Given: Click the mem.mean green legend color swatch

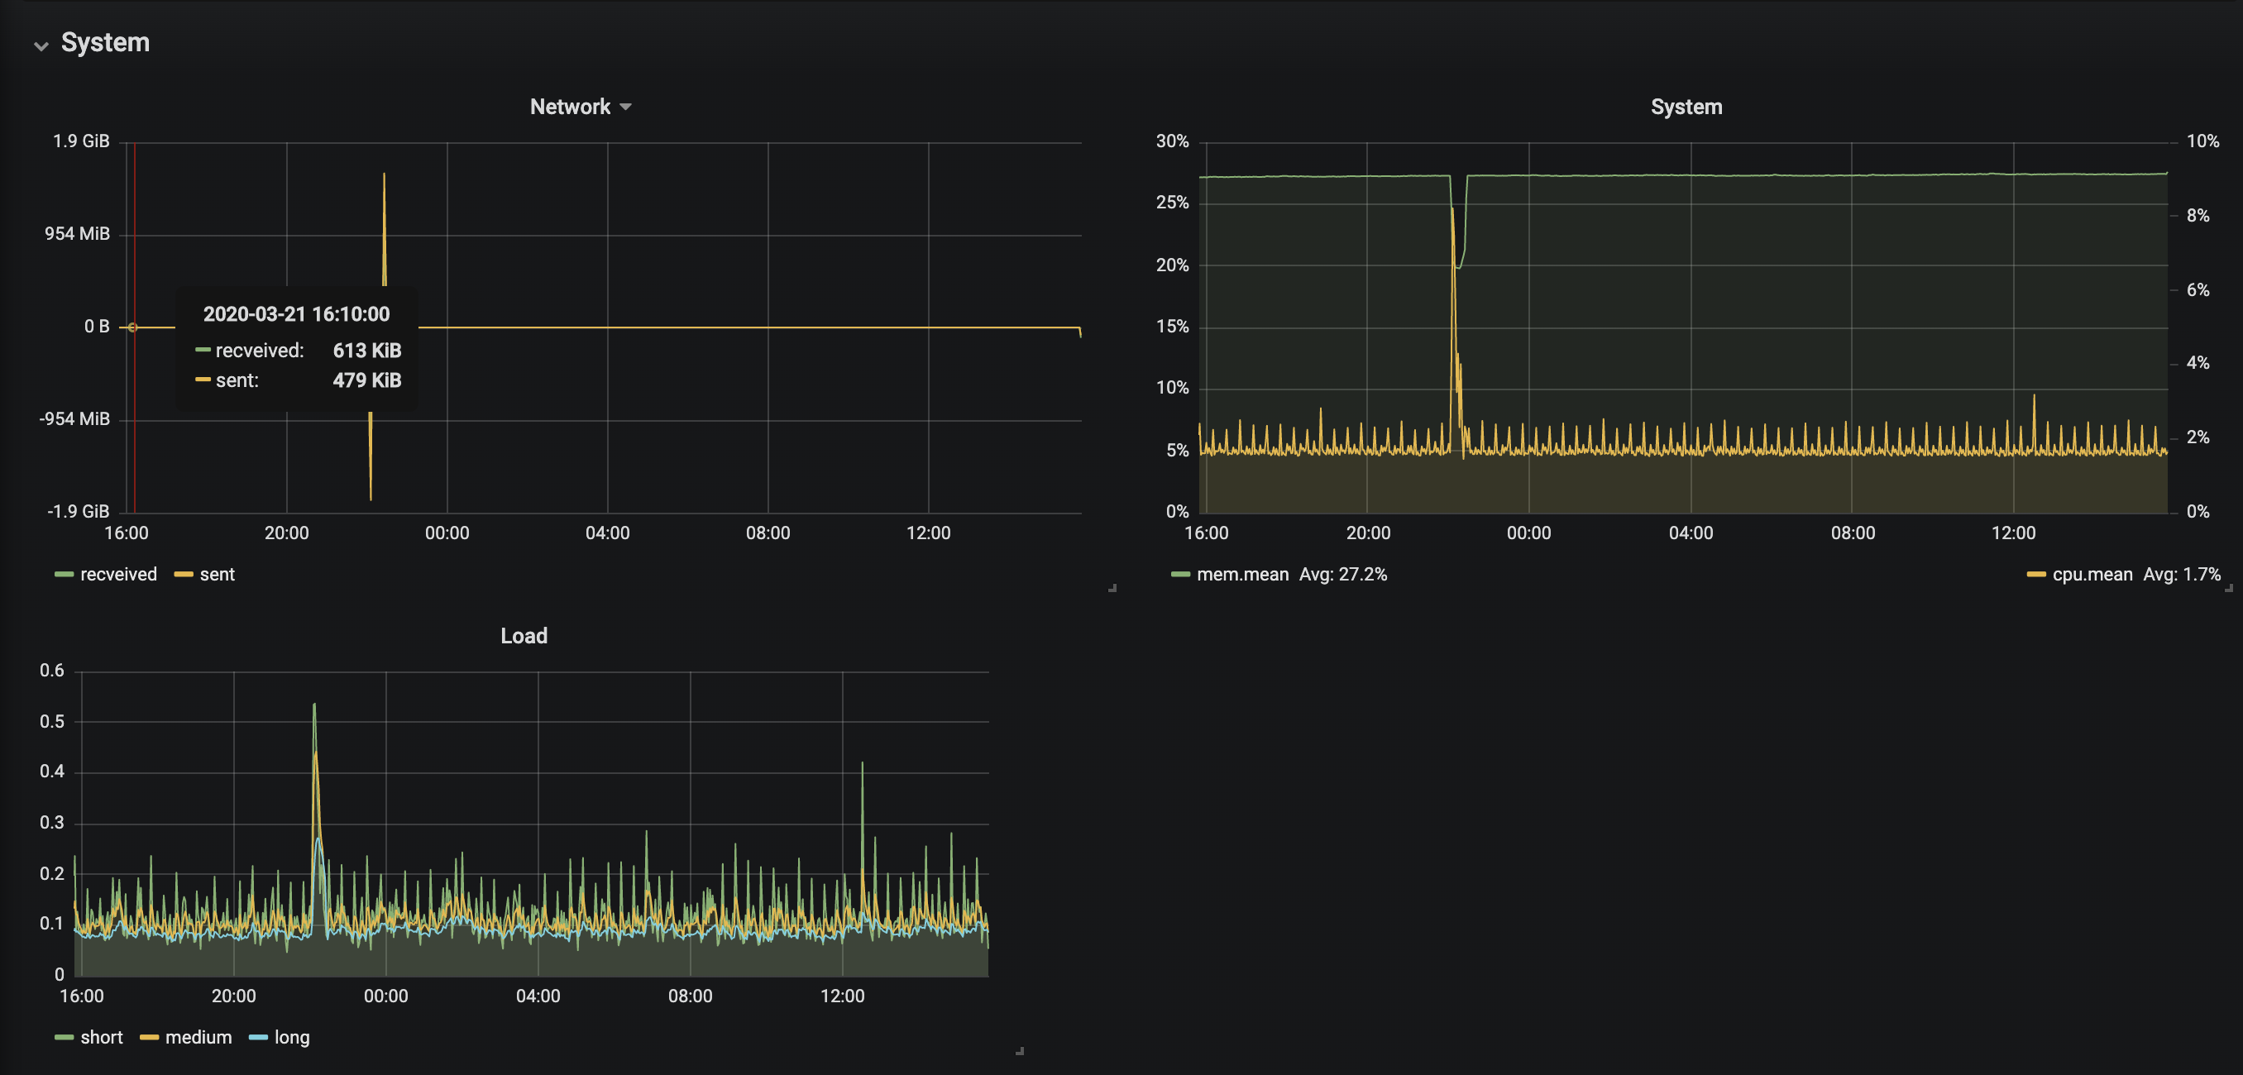Looking at the screenshot, I should click(1181, 575).
